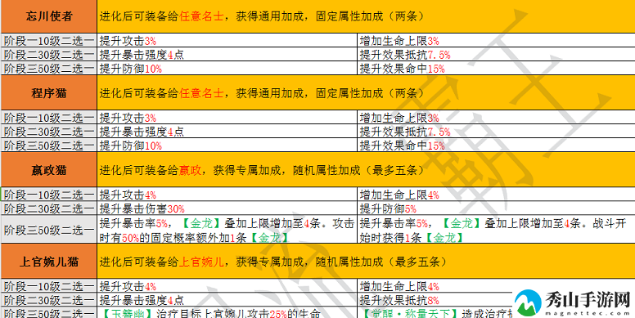
Task: Click the 进化后可装备给上官婉儿 description cell
Action: point(366,262)
